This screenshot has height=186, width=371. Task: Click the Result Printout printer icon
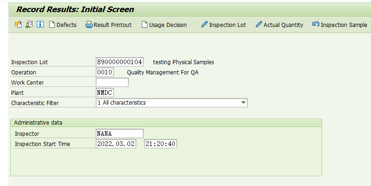click(89, 25)
